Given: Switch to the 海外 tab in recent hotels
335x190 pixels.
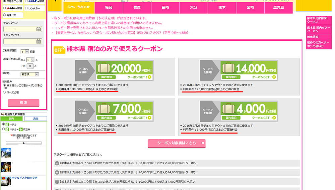Looking at the screenshot, I should tap(36, 119).
